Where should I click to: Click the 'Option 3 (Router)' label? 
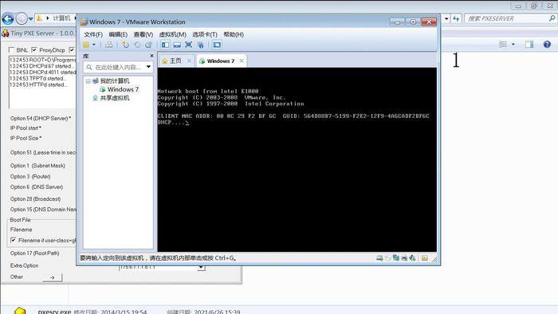tap(30, 176)
